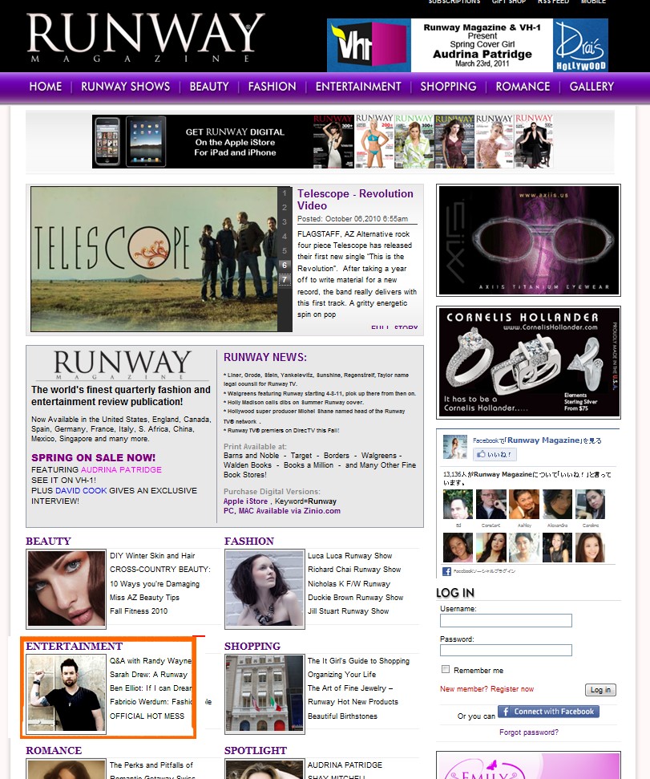
Task: Open Jill Stuart Runway Show link
Action: point(349,611)
